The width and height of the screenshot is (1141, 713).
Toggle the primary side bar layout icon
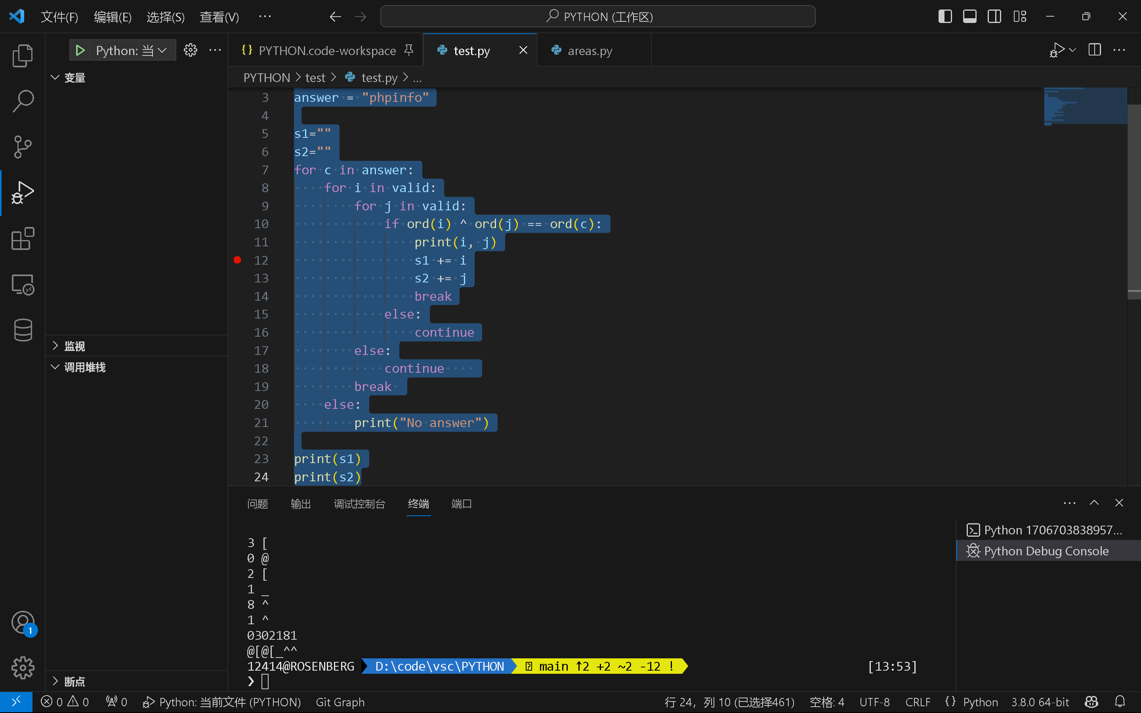[945, 17]
